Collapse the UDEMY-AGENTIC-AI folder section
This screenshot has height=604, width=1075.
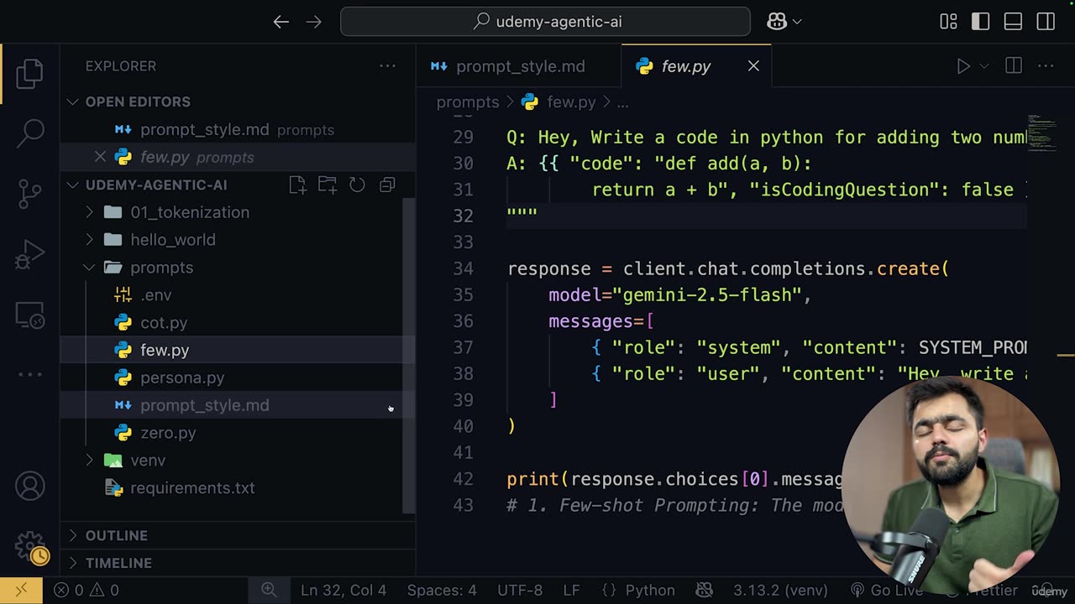156,185
